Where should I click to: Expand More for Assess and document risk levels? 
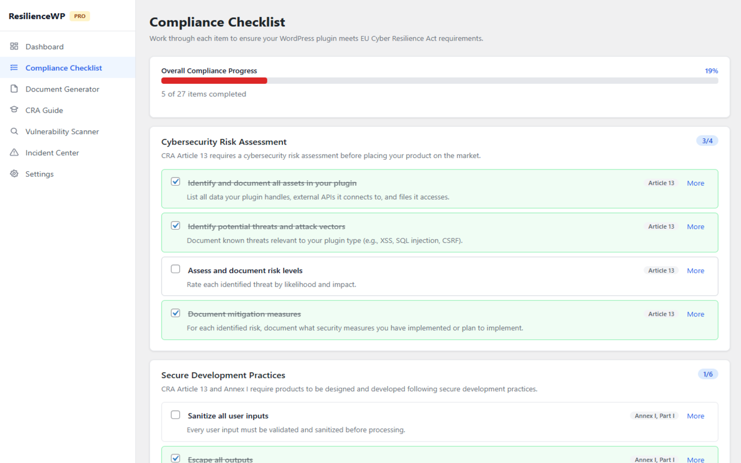[695, 270]
